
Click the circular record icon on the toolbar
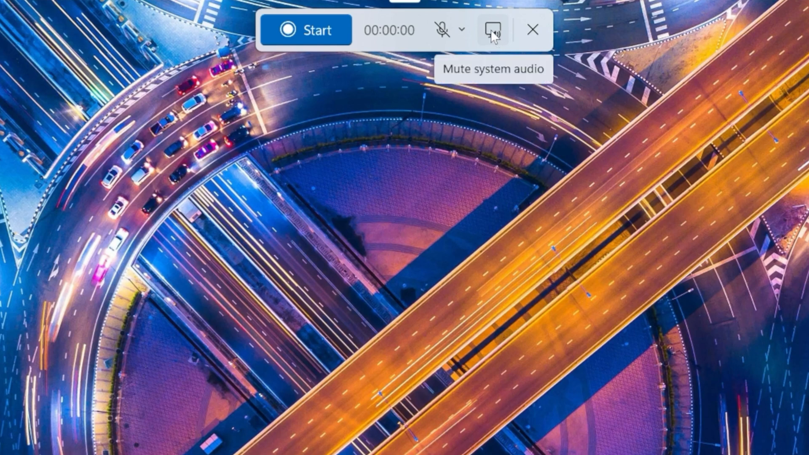tap(288, 29)
